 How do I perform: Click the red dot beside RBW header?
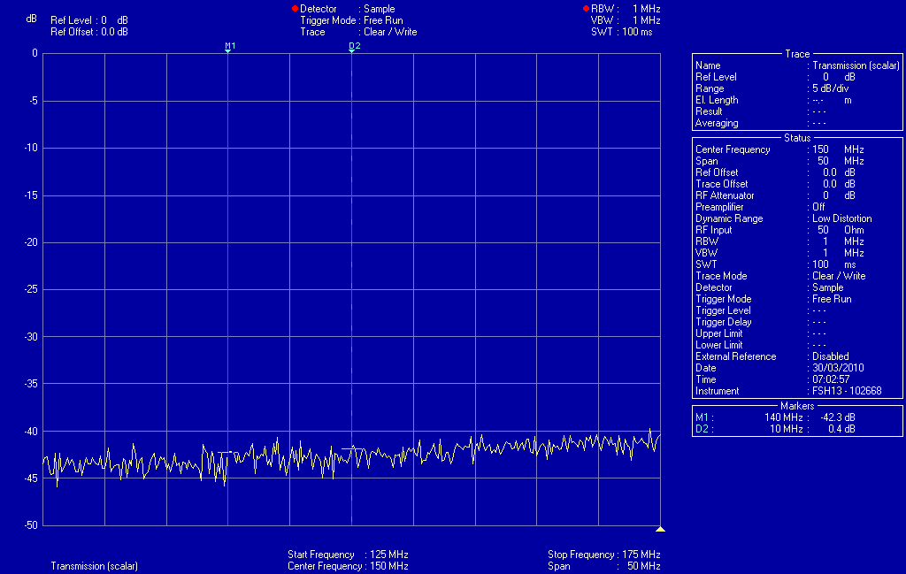tap(585, 9)
